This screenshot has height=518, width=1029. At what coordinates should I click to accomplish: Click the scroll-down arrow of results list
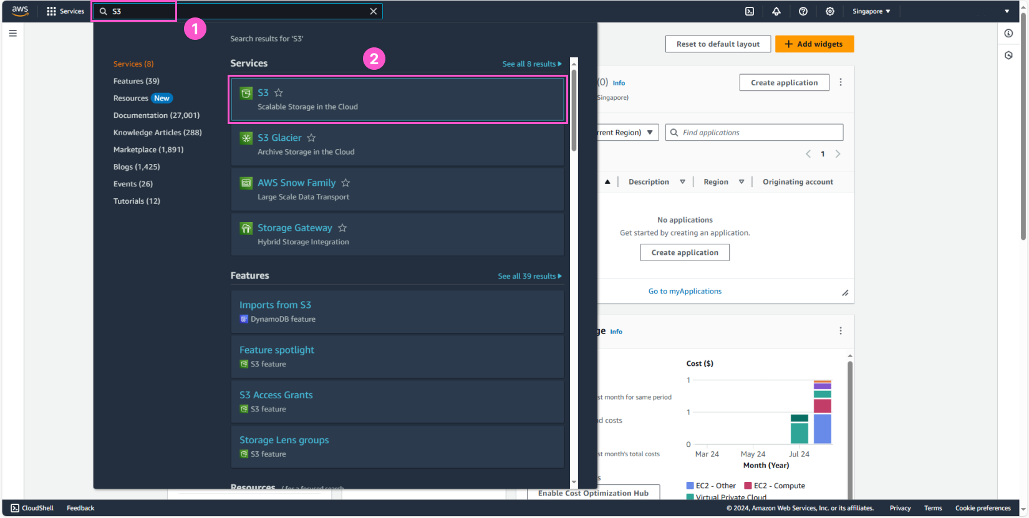[x=574, y=482]
